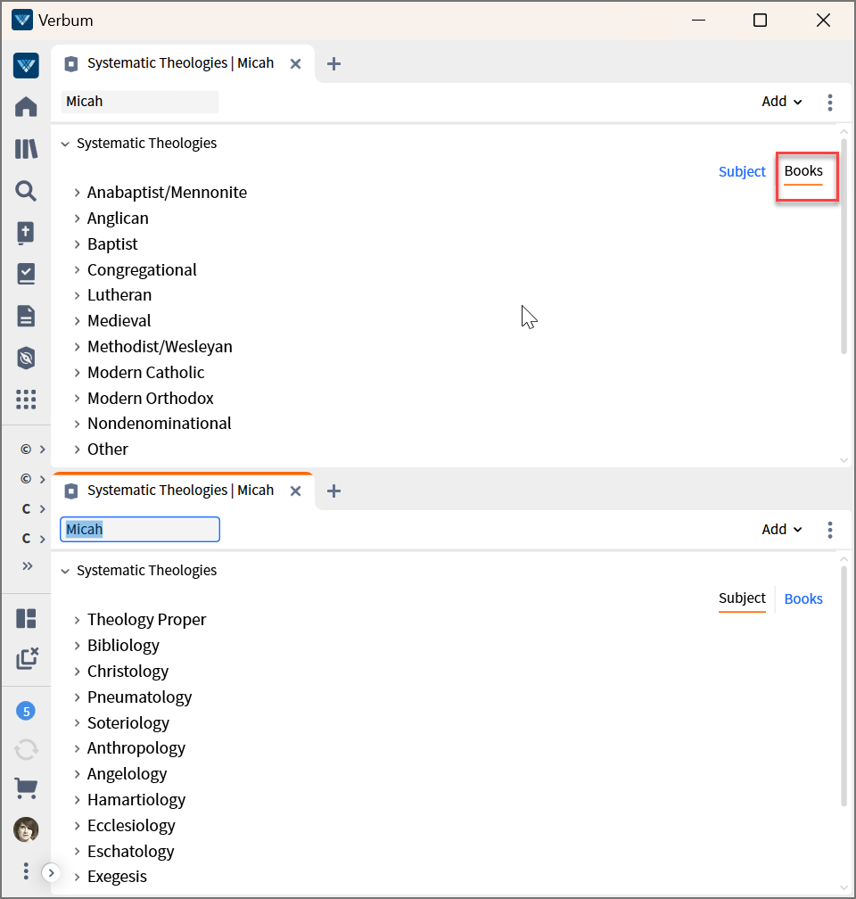The image size is (856, 899).
Task: Expand the sidebar with round arrow button
Action: tap(51, 872)
